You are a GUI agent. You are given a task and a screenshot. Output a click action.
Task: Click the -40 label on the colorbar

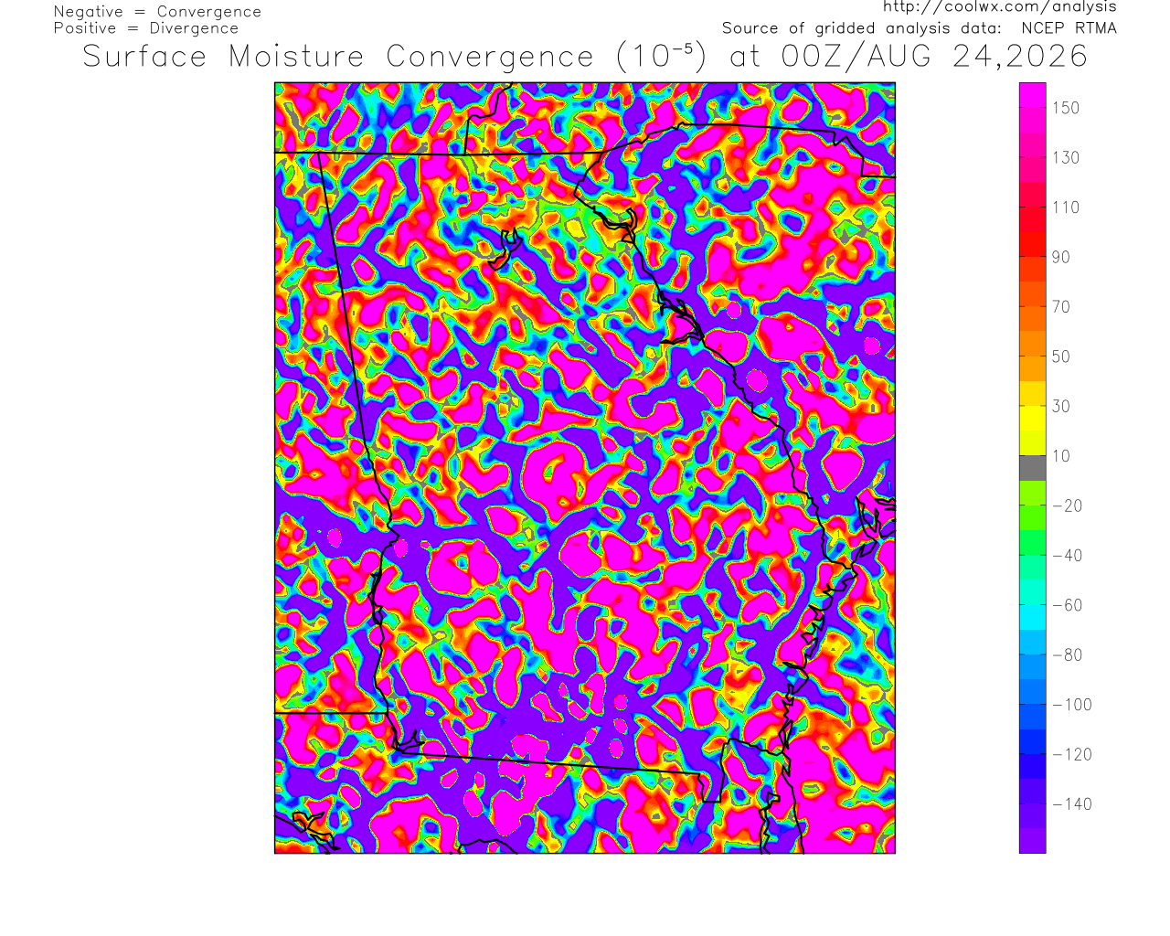(x=1068, y=555)
